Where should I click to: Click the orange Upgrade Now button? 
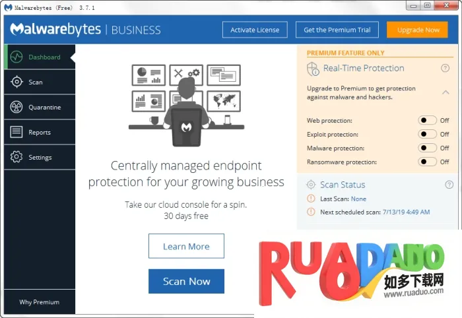pos(417,30)
